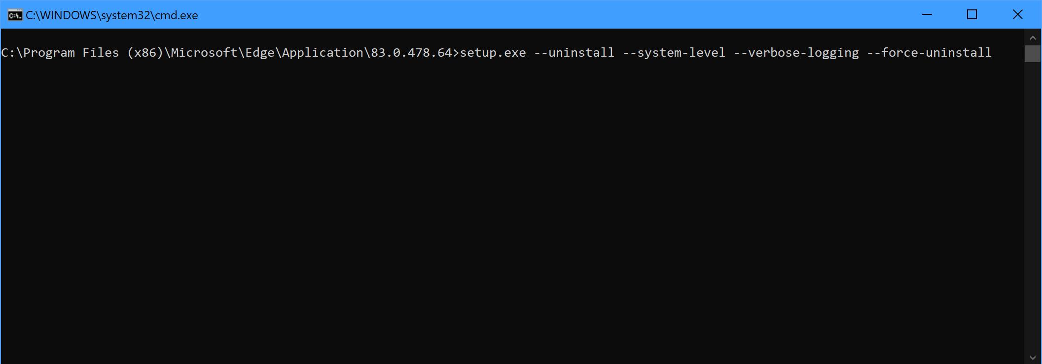This screenshot has width=1042, height=364.
Task: Click the scrollbar down arrow
Action: 1033,356
